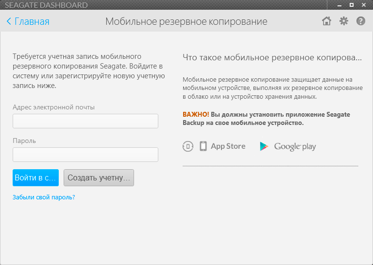Click the circular phone sync icon

[188, 146]
